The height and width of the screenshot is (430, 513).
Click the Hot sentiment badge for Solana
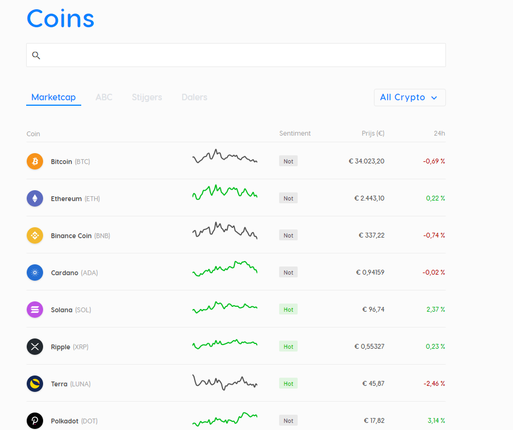coord(288,309)
